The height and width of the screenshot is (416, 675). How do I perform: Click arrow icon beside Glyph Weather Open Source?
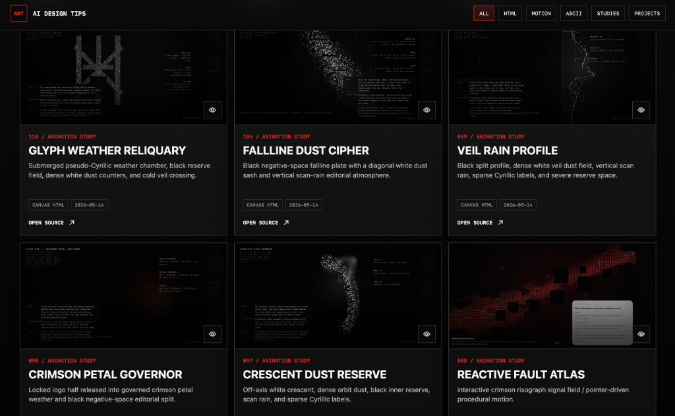(72, 223)
